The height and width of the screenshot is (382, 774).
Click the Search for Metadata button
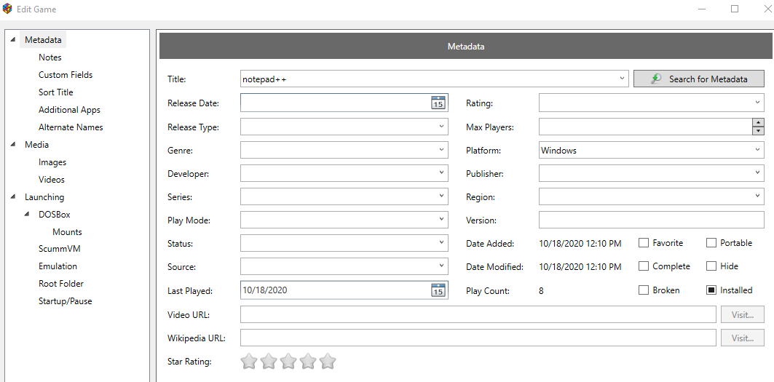699,79
